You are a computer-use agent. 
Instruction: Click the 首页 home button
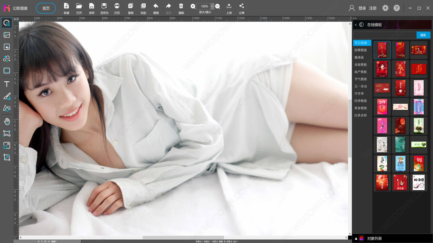pyautogui.click(x=46, y=8)
